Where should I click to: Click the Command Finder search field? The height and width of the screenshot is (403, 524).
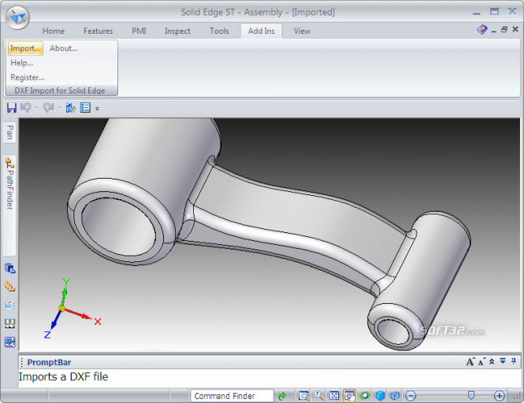click(x=232, y=396)
